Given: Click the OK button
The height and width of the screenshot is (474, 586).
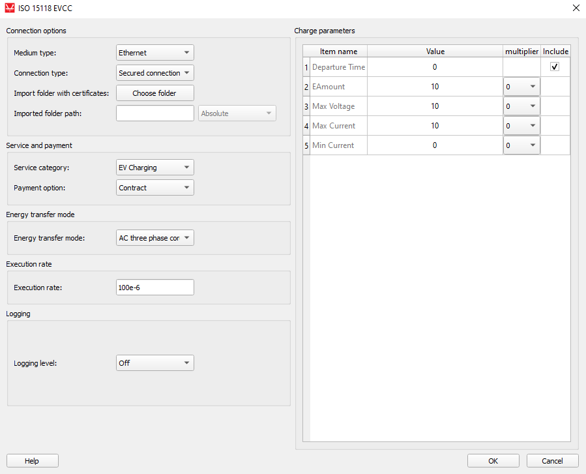Looking at the screenshot, I should pos(493,461).
